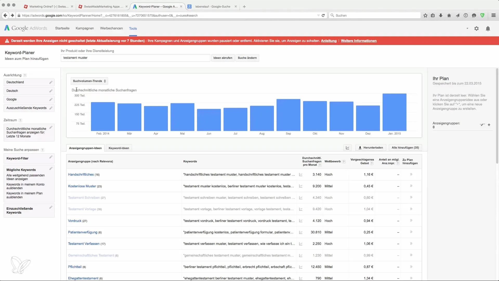Viewport: 499px width, 281px height.
Task: Open Werbechancen menu item
Action: pos(111,28)
